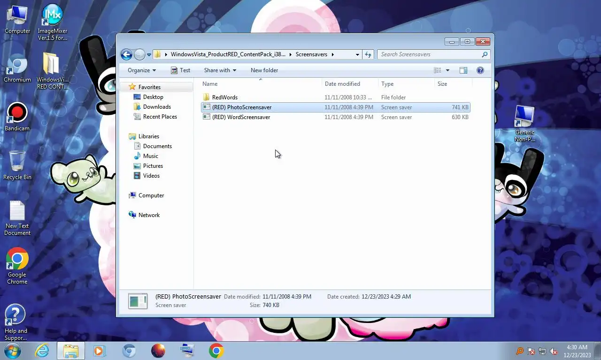Select the New Text Document file
Viewport: 601px width, 360px height.
click(17, 218)
